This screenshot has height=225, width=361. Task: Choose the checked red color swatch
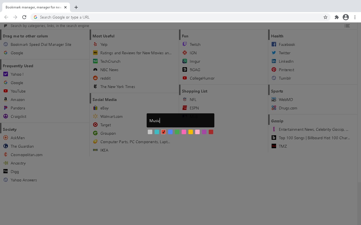[164, 132]
